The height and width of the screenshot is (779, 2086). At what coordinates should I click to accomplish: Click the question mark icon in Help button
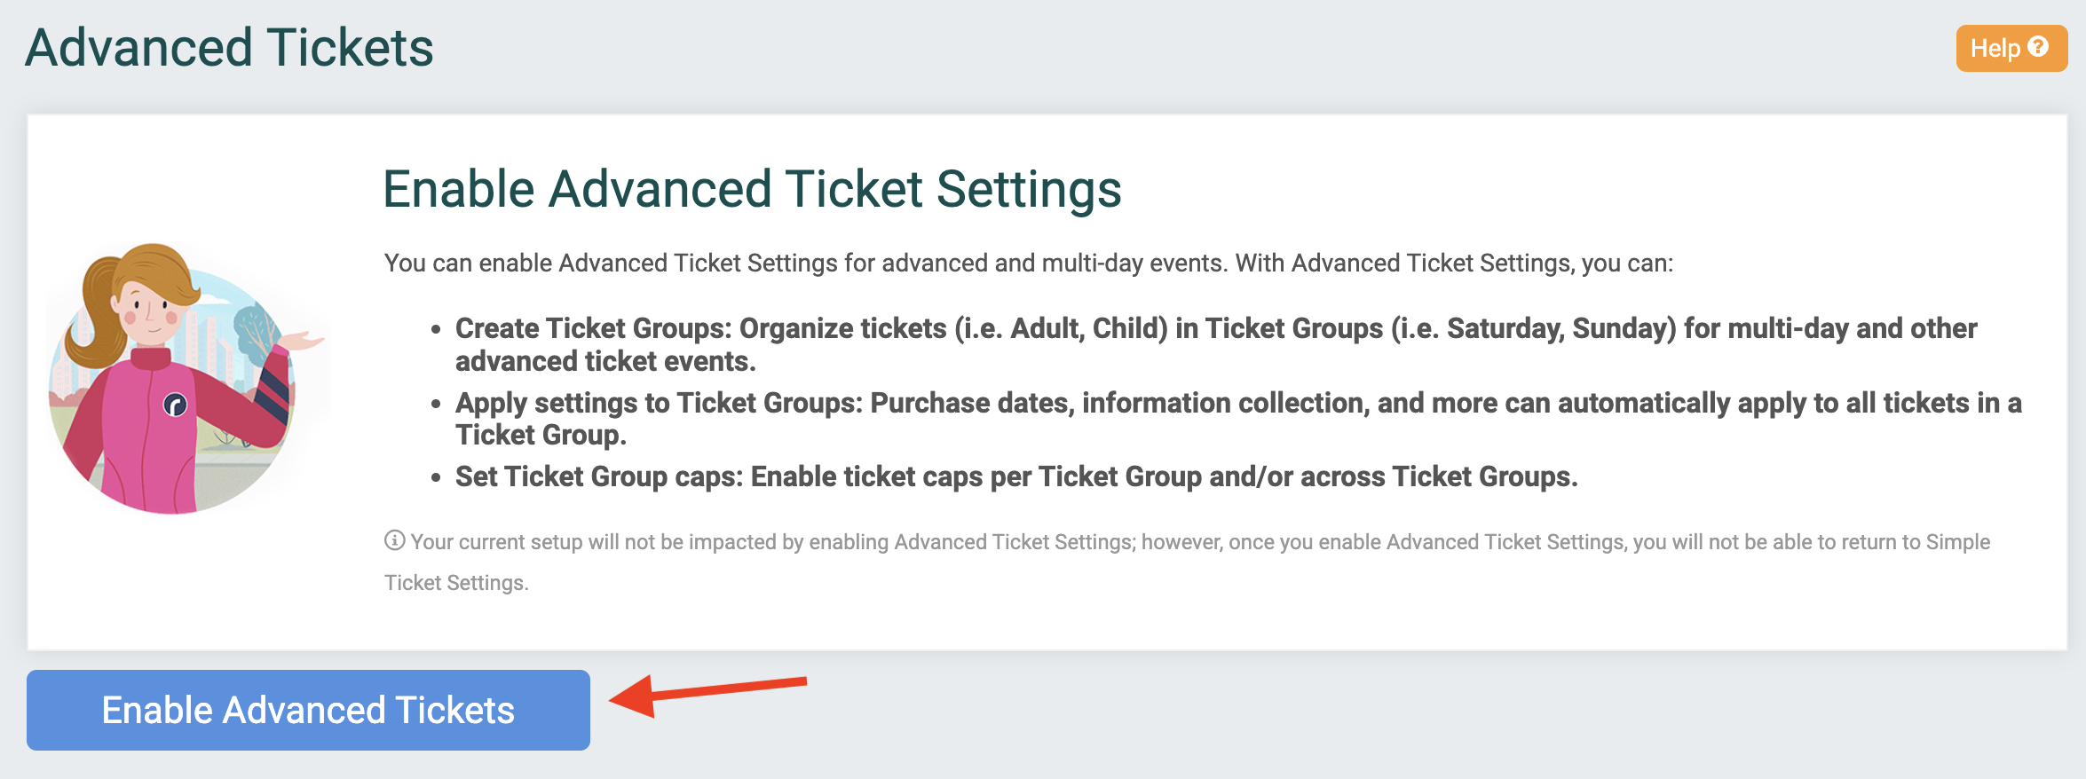(x=2039, y=46)
